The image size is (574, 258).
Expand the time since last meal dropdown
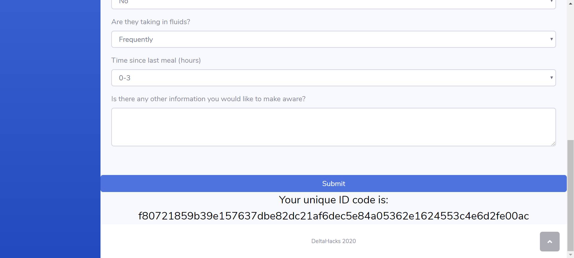[x=333, y=78]
